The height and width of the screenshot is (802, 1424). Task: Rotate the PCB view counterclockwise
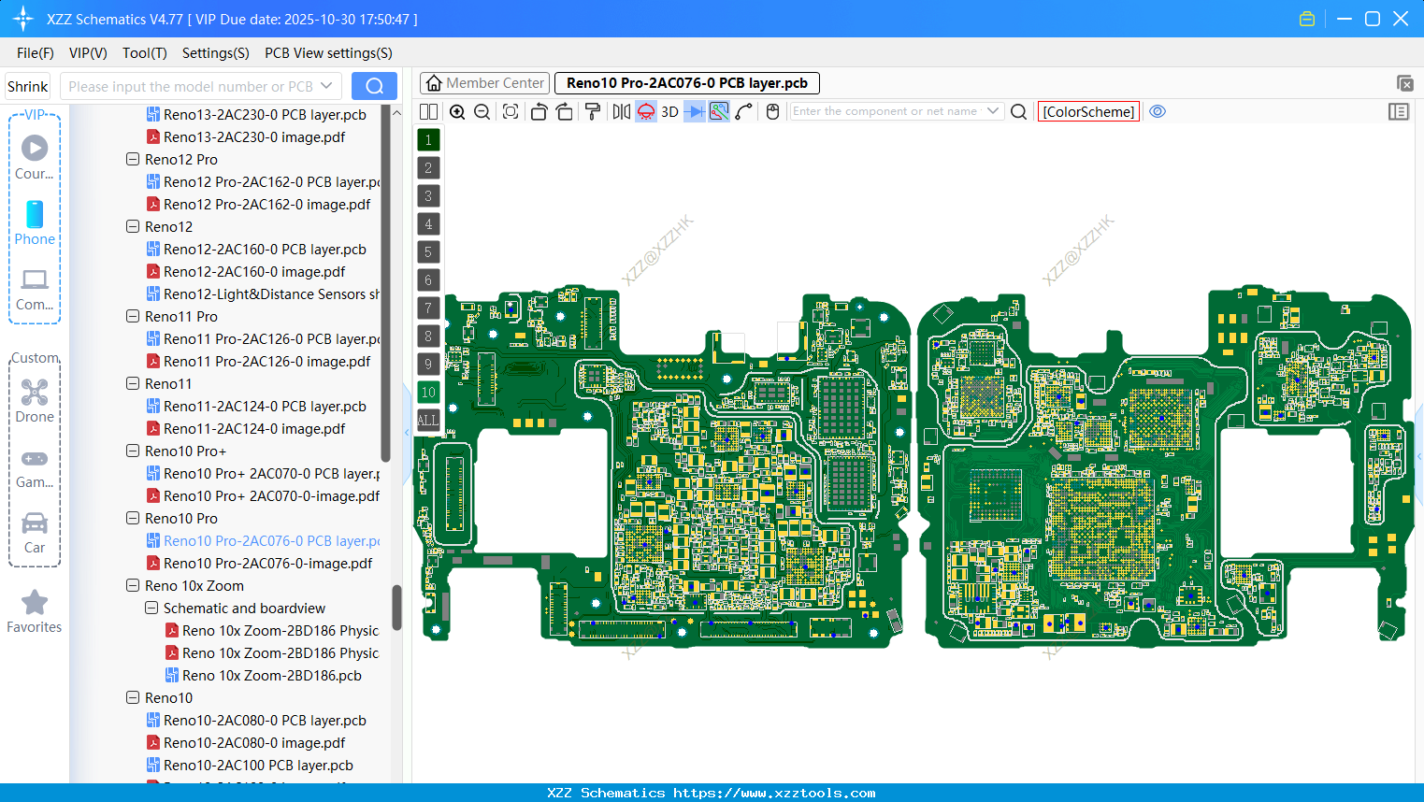pos(539,111)
